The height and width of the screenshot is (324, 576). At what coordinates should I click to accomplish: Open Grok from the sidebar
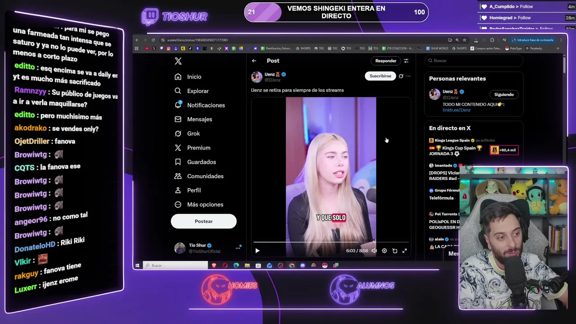pyautogui.click(x=188, y=134)
